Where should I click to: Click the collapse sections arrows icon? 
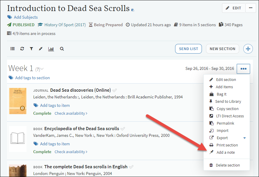40,49
